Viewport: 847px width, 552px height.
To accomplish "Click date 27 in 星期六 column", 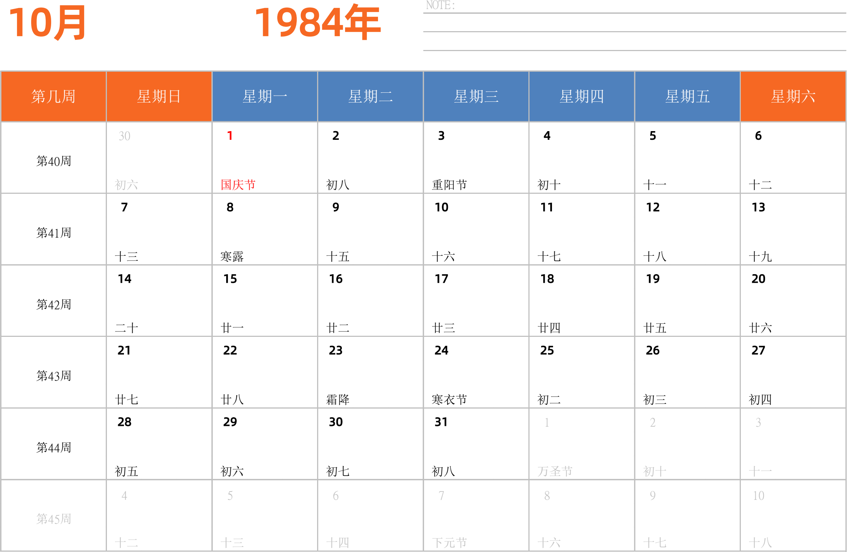I will coord(758,350).
